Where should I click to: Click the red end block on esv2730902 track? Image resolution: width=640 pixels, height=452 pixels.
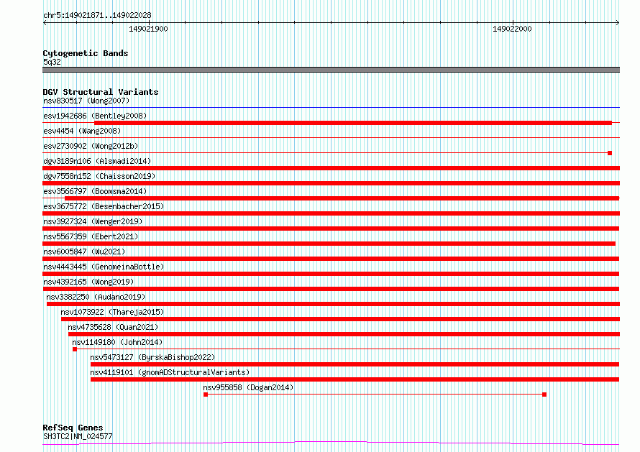point(610,153)
